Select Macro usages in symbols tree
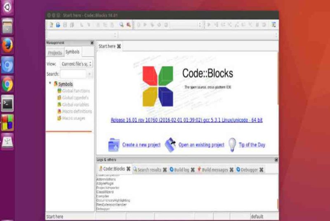The height and width of the screenshot is (221, 330). [x=74, y=118]
